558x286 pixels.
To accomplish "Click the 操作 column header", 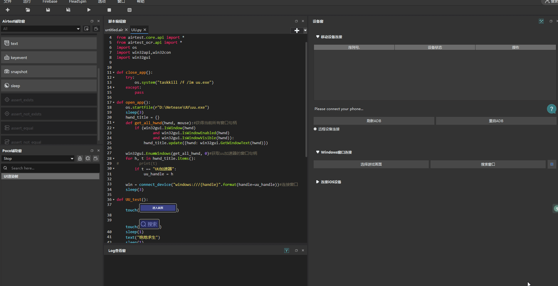I will [516, 47].
